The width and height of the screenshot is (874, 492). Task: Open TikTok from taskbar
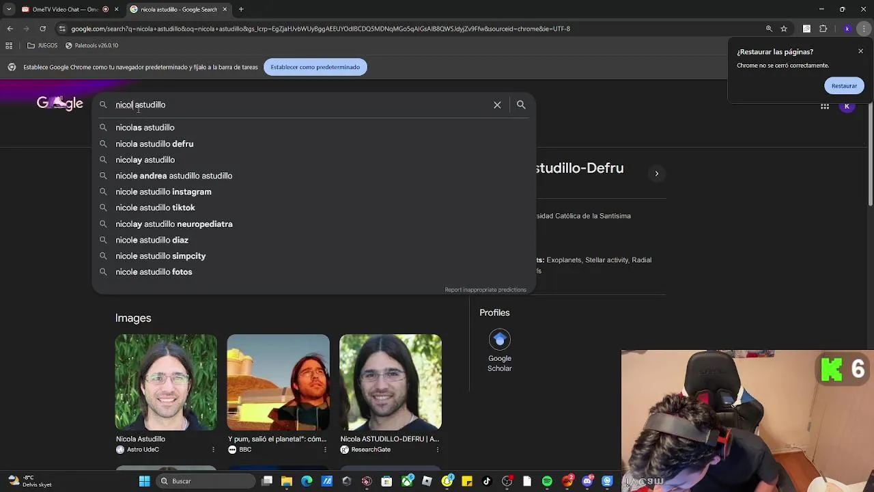tap(487, 481)
